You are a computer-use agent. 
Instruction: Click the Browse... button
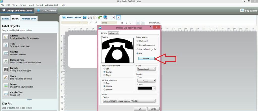(147, 59)
